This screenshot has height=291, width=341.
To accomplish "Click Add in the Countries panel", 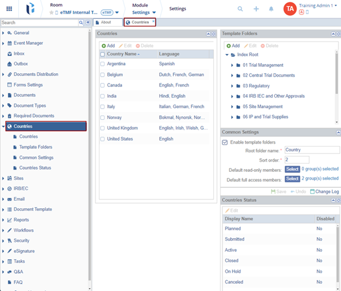I will pyautogui.click(x=107, y=45).
